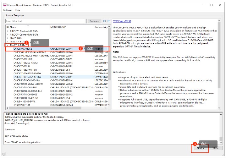This screenshot has height=158, width=226.
Task: Expand PMG1 BSPs group
Action: (8, 38)
